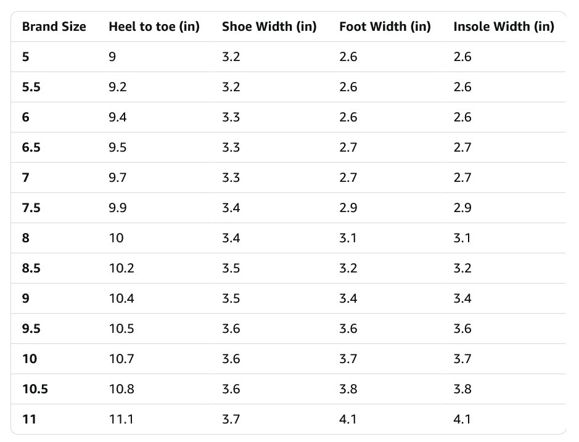Image resolution: width=579 pixels, height=442 pixels.
Task: Click the Insole Width (in) header
Action: (503, 27)
